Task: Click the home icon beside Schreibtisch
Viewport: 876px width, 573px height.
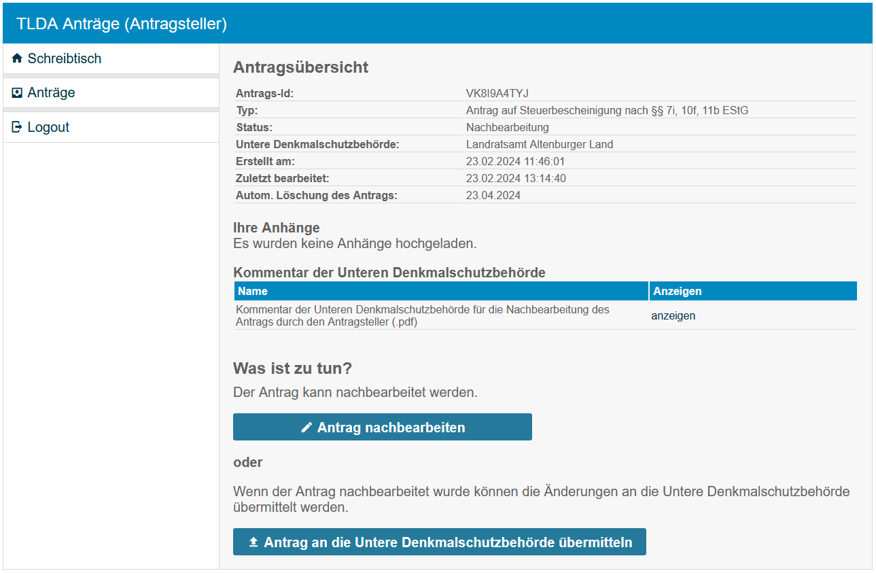Action: pyautogui.click(x=17, y=58)
